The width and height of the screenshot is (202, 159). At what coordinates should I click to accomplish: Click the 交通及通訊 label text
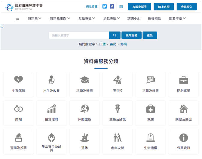tap(118, 119)
